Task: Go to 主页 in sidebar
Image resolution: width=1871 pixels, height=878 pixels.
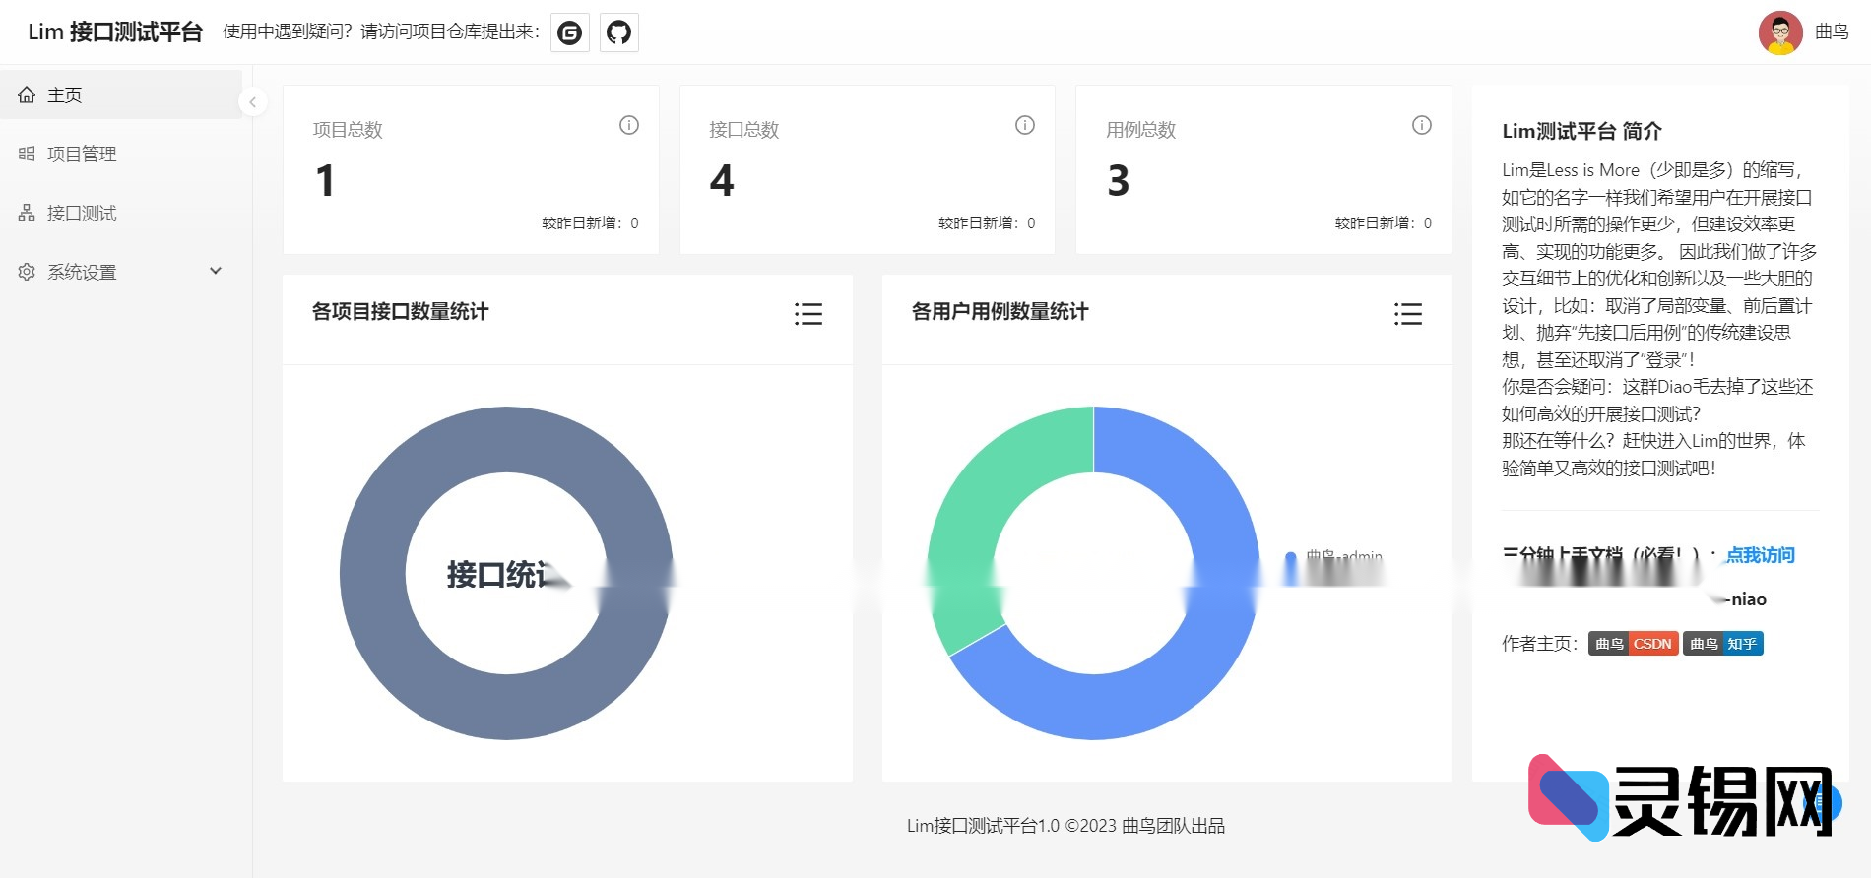Action: coord(120,94)
